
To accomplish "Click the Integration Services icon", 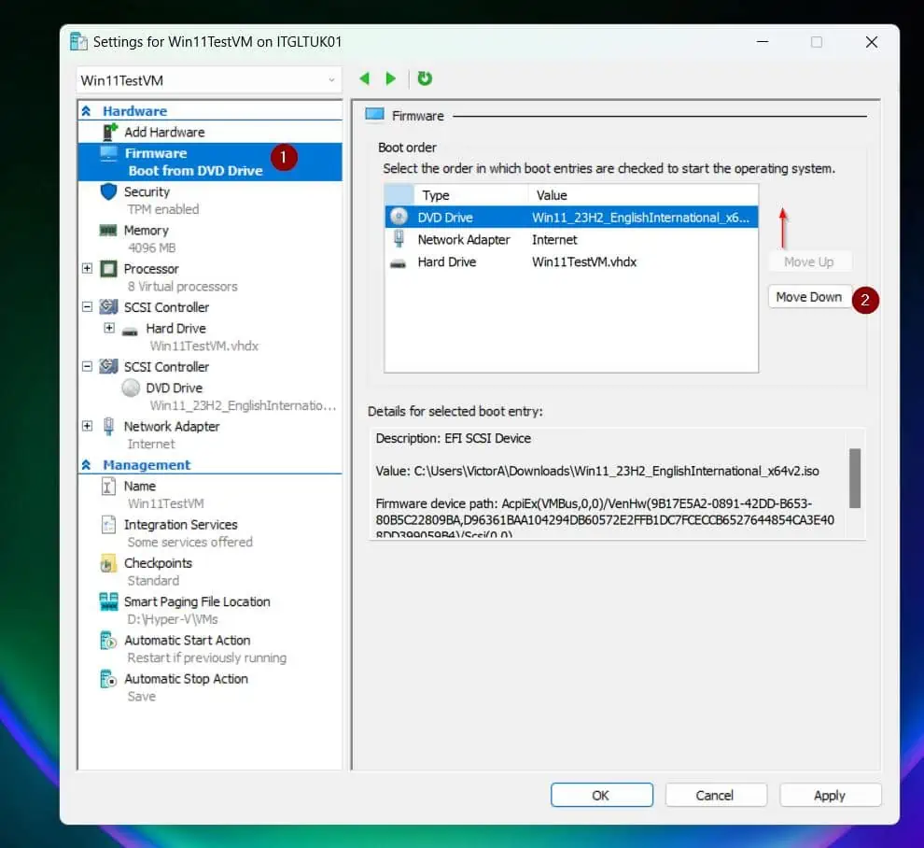I will 108,524.
